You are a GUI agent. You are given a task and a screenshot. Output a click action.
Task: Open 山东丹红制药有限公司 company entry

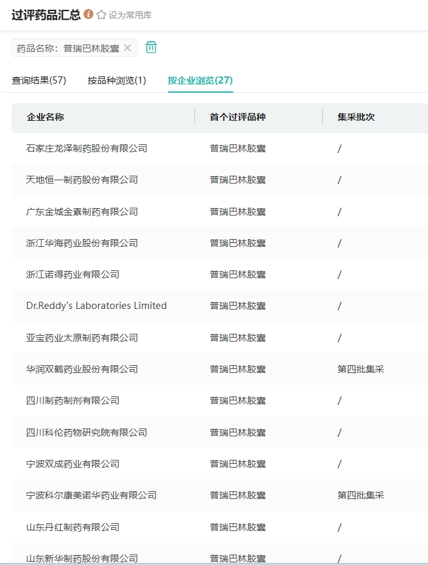(73, 527)
